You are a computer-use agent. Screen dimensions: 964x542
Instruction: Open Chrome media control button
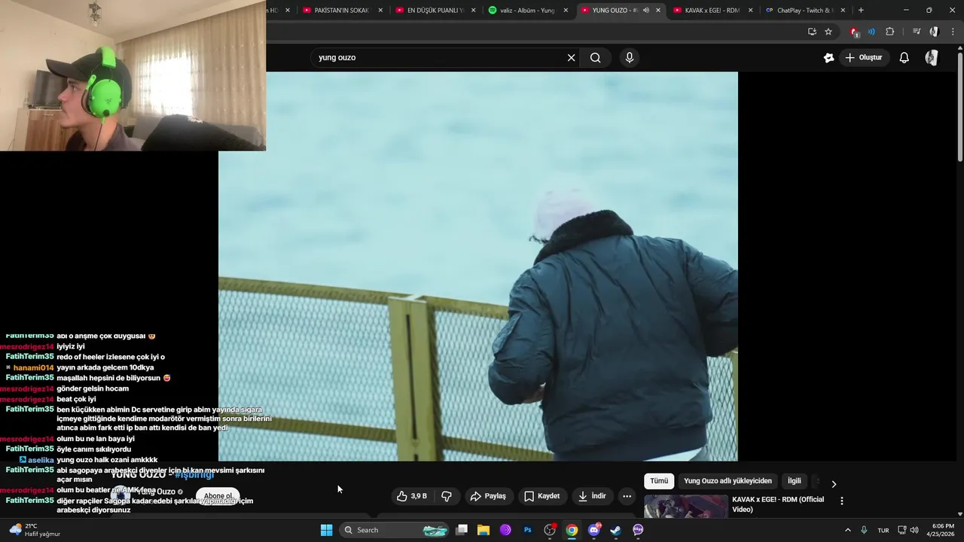click(917, 32)
